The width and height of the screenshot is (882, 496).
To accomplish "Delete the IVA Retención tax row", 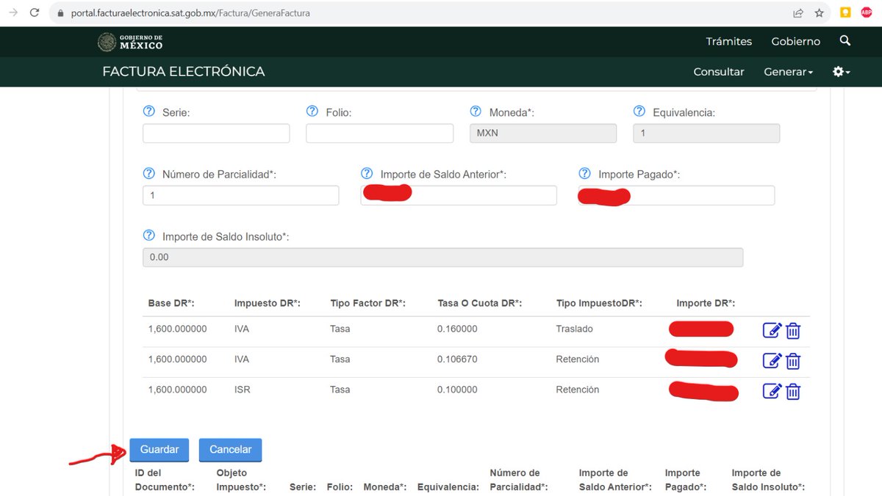I will (793, 360).
